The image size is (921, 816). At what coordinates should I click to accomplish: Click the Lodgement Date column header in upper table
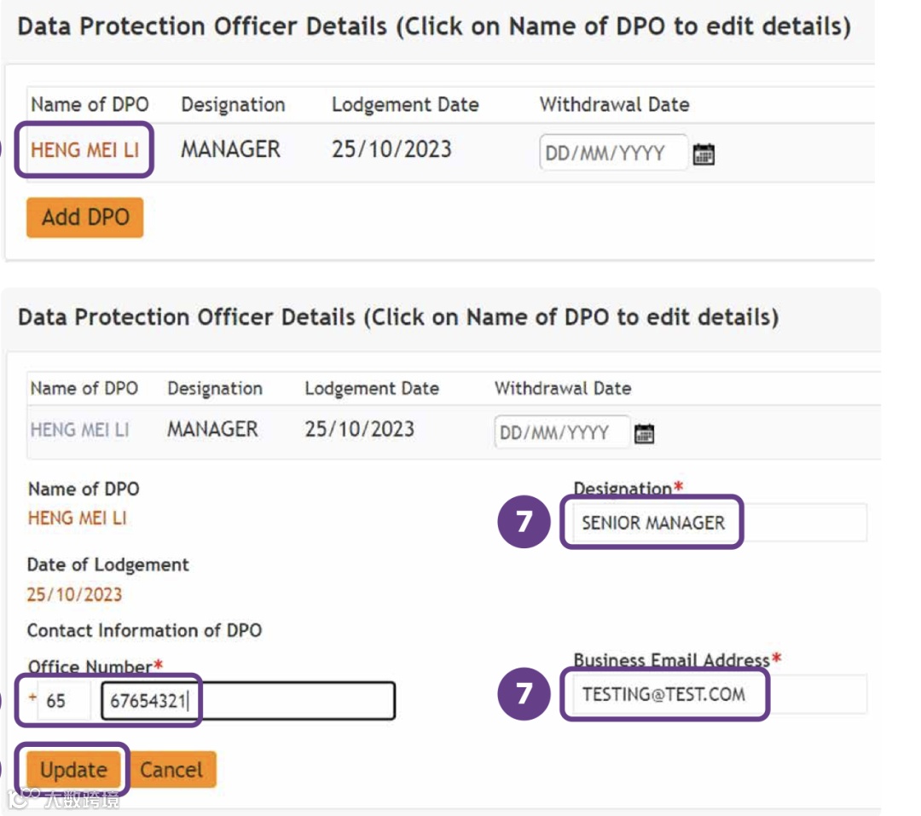[405, 105]
